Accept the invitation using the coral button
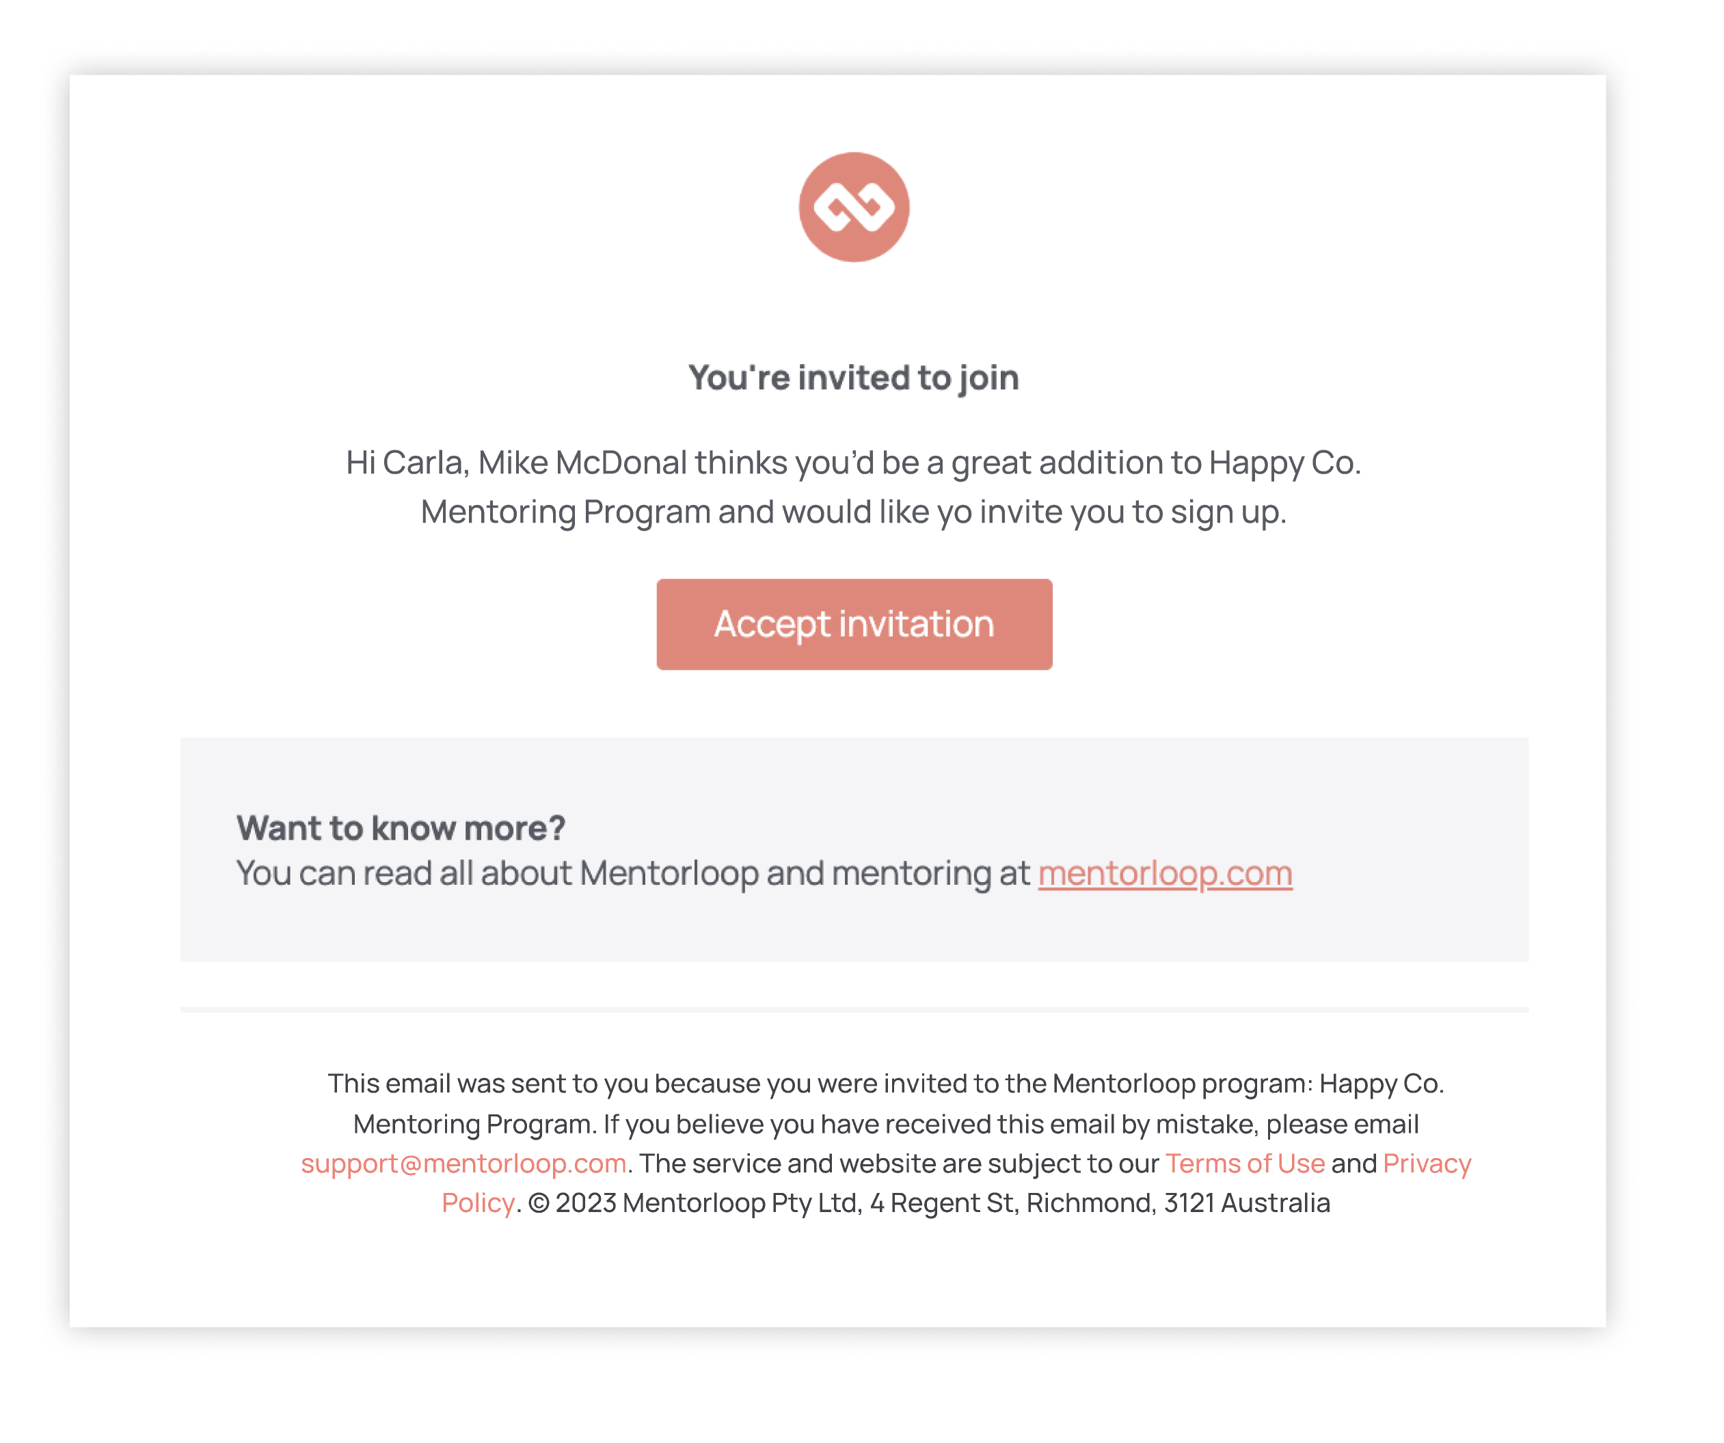 tap(854, 624)
